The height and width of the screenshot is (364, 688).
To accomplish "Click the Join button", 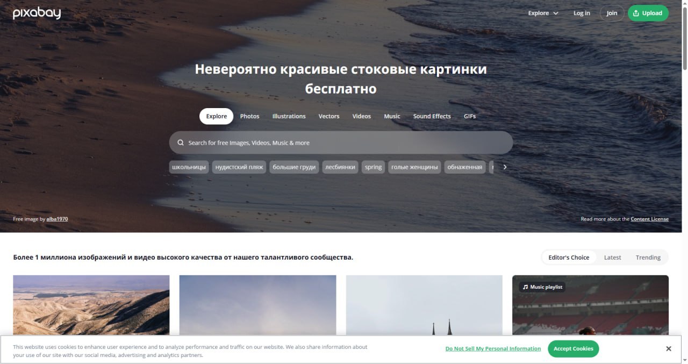I will click(612, 13).
